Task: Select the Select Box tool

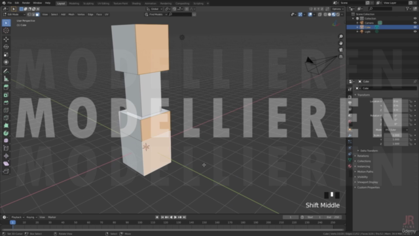Action: (6, 23)
